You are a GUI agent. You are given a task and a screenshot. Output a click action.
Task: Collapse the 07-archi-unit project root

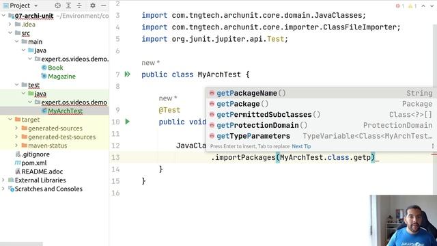coord(3,16)
